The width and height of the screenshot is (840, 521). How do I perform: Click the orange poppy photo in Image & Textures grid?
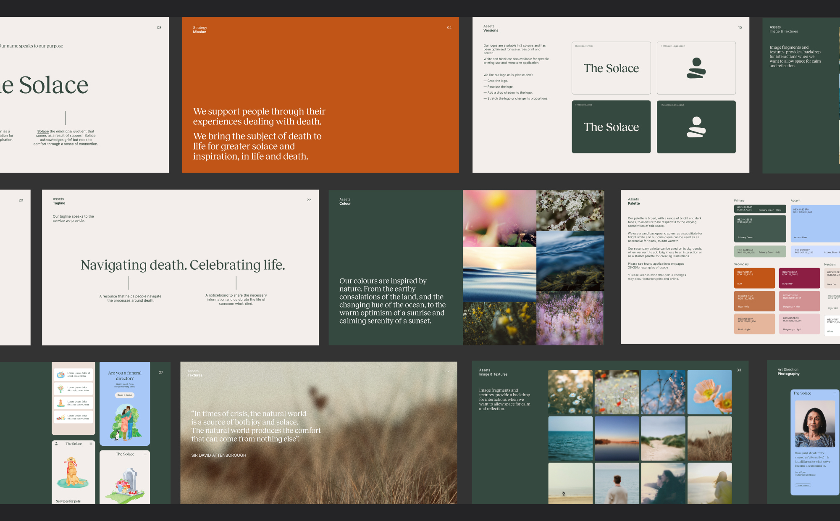(709, 392)
